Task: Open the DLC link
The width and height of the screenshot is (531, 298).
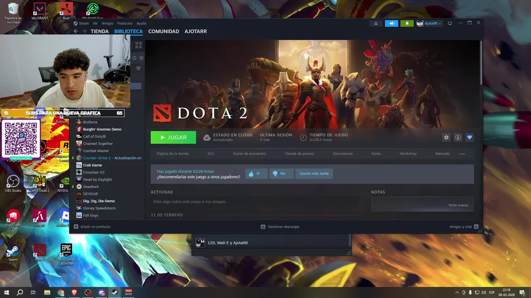Action: click(x=211, y=154)
